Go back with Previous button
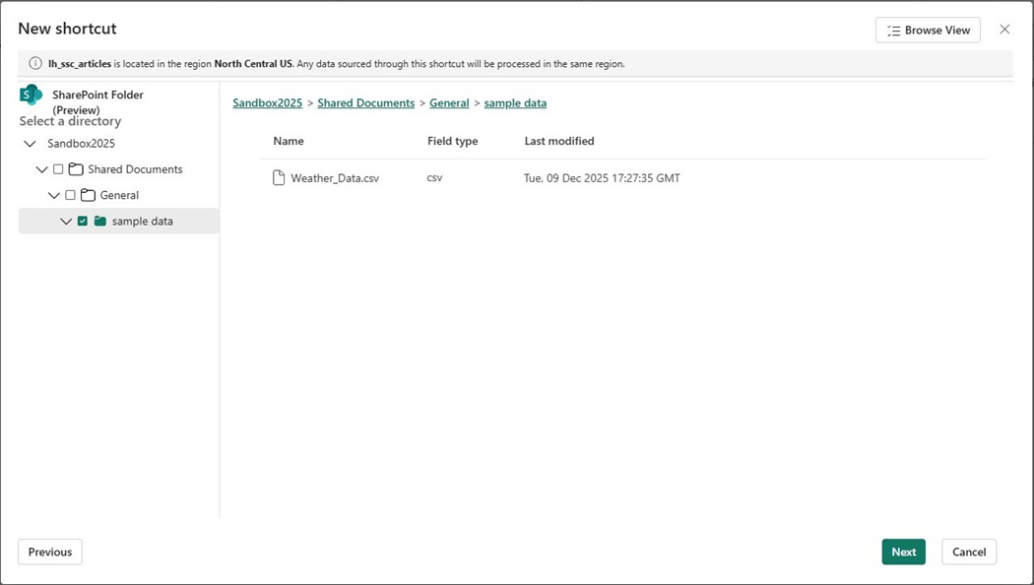Screen dimensions: 1034x585 tap(50, 552)
